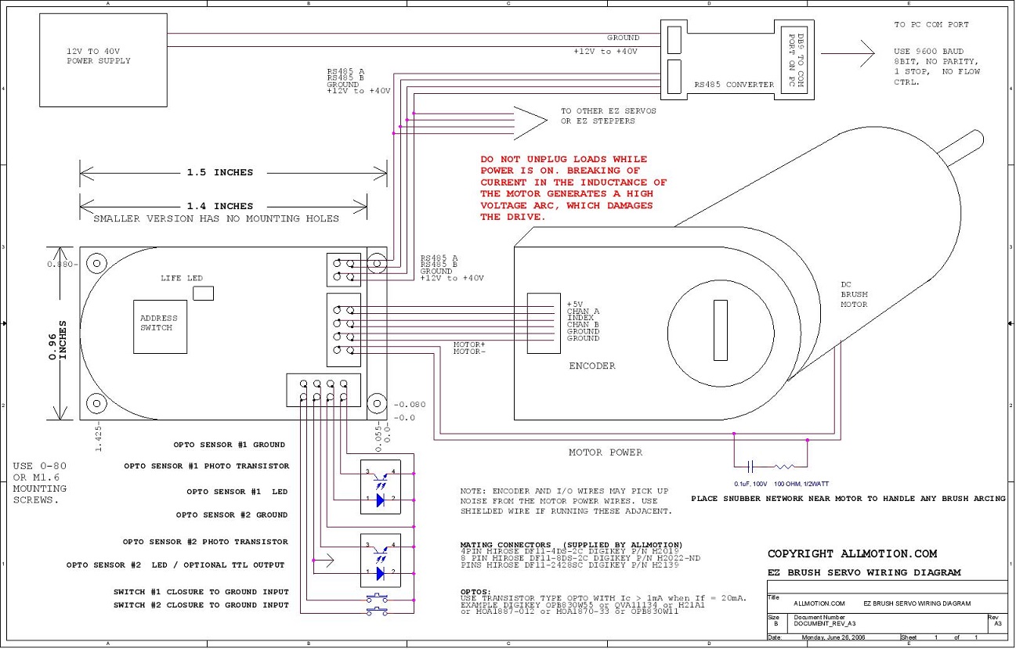The width and height of the screenshot is (1016, 649).
Task: Click the opto sensor #1 symbol
Action: click(380, 486)
